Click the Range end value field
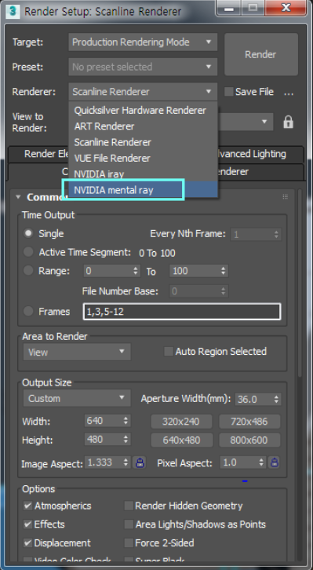Screen dimensions: 313x570 (195, 271)
